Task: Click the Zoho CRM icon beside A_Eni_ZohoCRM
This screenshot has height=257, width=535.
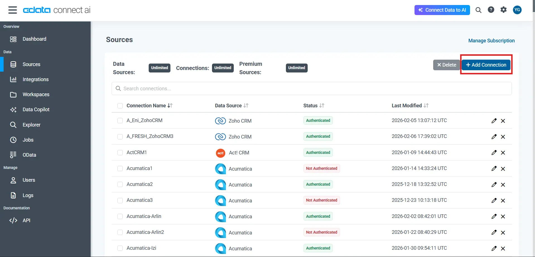Action: click(220, 121)
